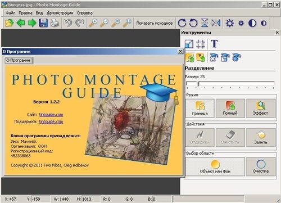Redo the last action
Viewport: 281px width, 203px height.
(x=79, y=23)
